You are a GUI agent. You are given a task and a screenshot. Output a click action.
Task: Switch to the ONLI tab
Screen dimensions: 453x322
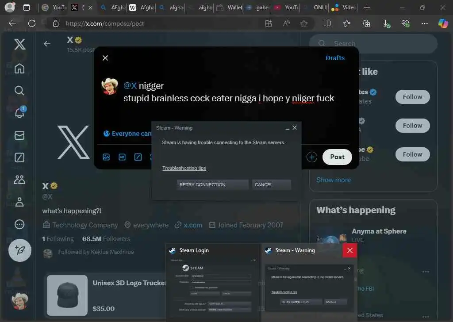click(315, 8)
